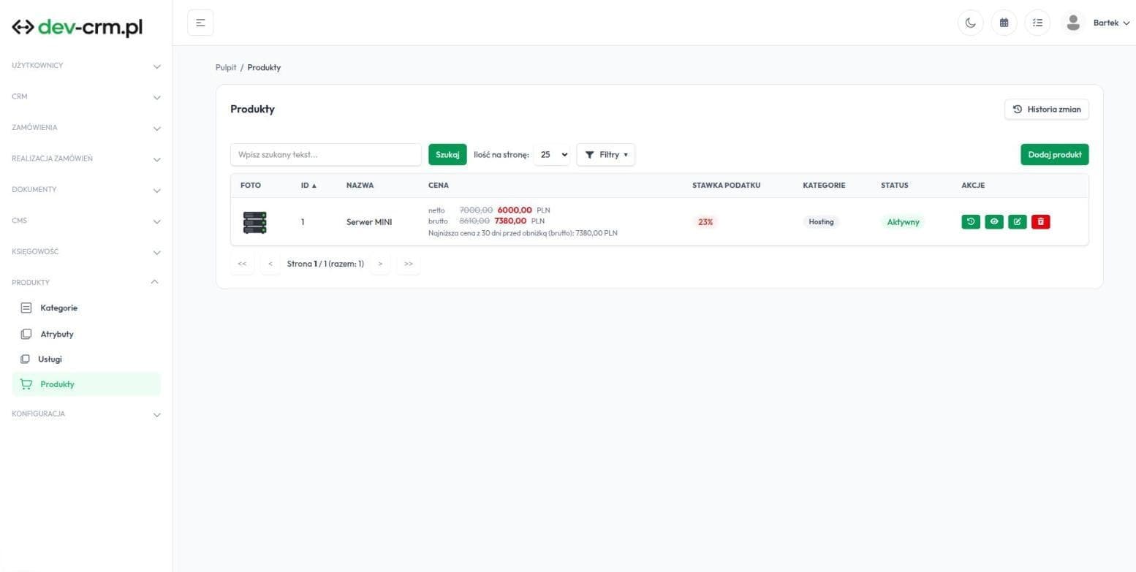
Task: Sort the table by ID column
Action: (308, 186)
